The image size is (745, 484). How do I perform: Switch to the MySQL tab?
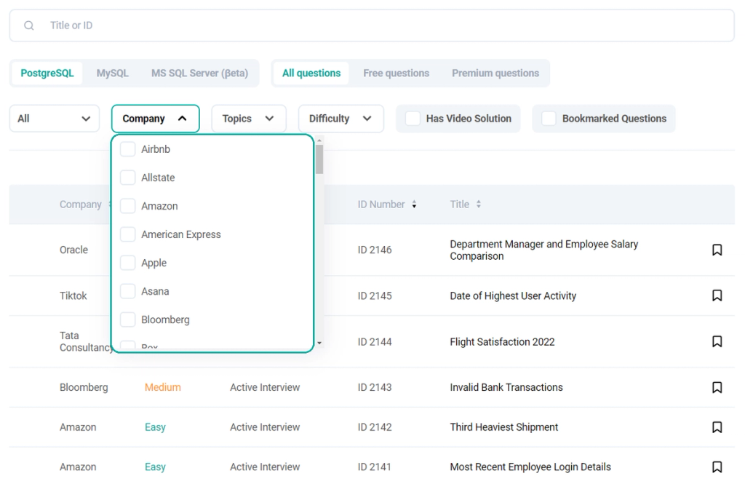point(112,73)
